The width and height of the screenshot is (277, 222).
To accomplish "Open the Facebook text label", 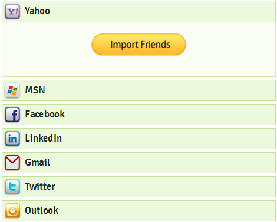I will (x=45, y=115).
